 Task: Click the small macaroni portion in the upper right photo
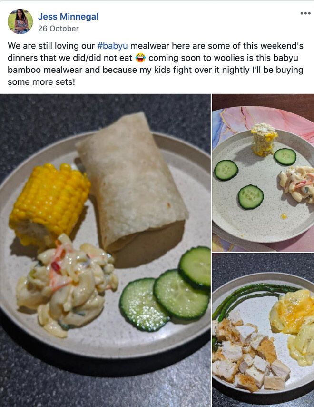[297, 184]
